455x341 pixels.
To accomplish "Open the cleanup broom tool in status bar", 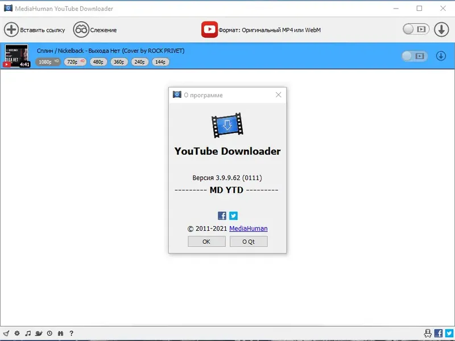I will [6, 334].
